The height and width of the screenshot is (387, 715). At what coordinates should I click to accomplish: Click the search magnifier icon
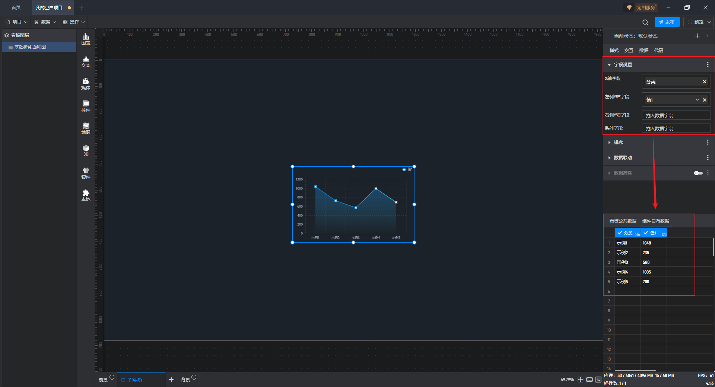click(x=645, y=22)
